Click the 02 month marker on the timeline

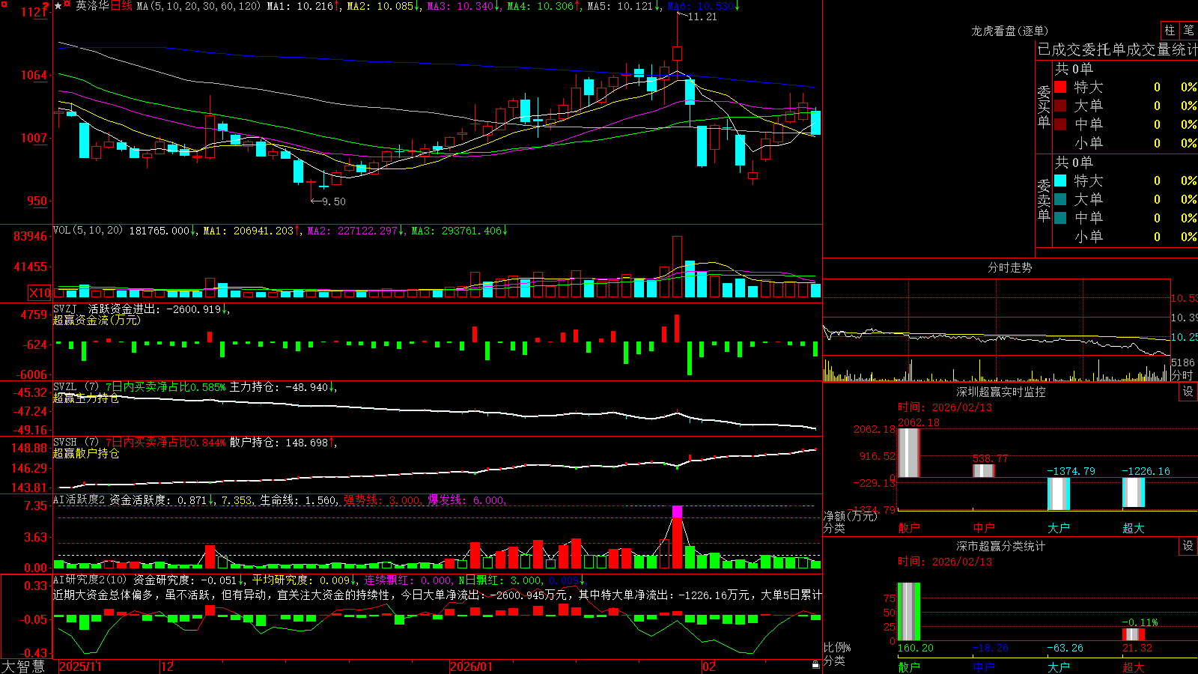pos(709,667)
